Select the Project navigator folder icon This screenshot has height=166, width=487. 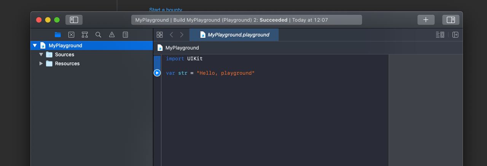pyautogui.click(x=58, y=35)
